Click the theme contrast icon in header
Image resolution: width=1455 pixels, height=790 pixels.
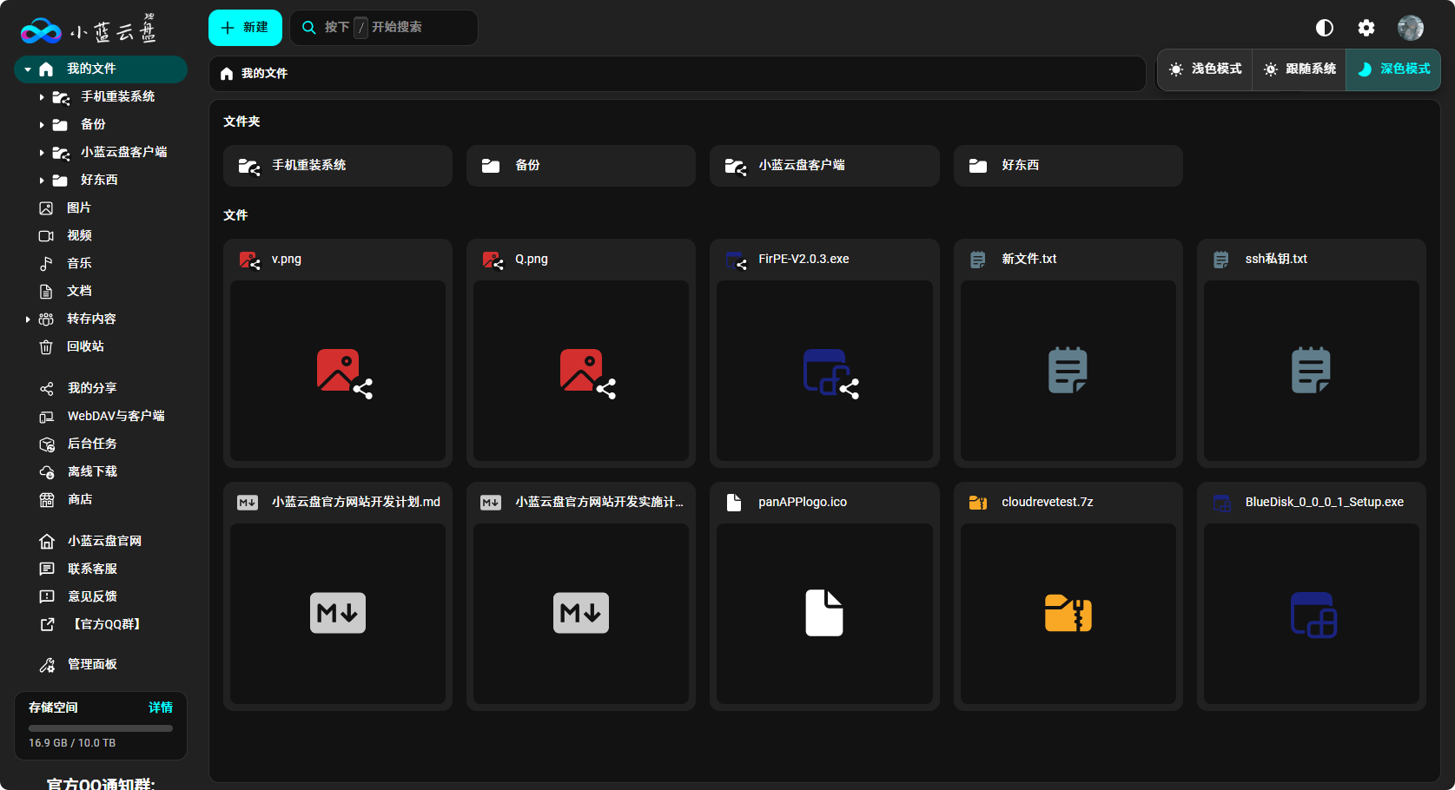1324,28
